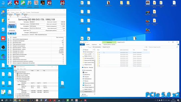This screenshot has width=181, height=102.
Task: Select folder 4 in the file list
Action: pos(123,58)
